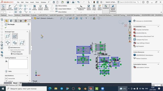Image resolution: width=163 pixels, height=91 pixels.
Task: Open Windows Start menu
Action: point(3,89)
